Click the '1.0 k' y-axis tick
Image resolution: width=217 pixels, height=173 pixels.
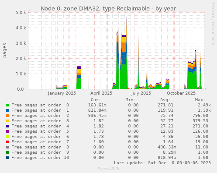click(x=21, y=74)
